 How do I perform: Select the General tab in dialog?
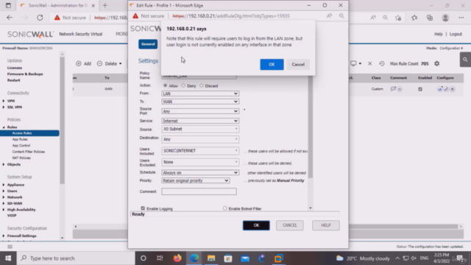point(148,44)
